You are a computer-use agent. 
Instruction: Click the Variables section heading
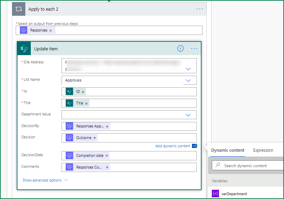click(x=220, y=181)
